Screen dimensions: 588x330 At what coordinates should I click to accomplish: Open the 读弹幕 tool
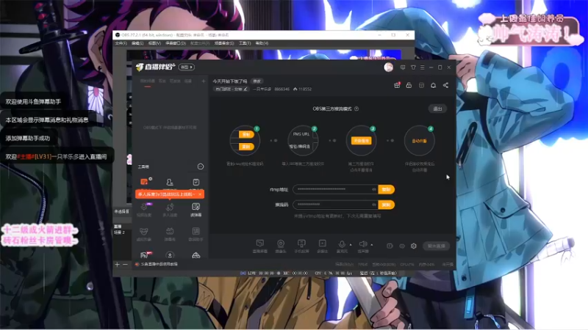(x=196, y=210)
